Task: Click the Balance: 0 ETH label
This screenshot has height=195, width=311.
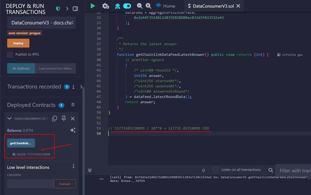Action: click(20, 130)
